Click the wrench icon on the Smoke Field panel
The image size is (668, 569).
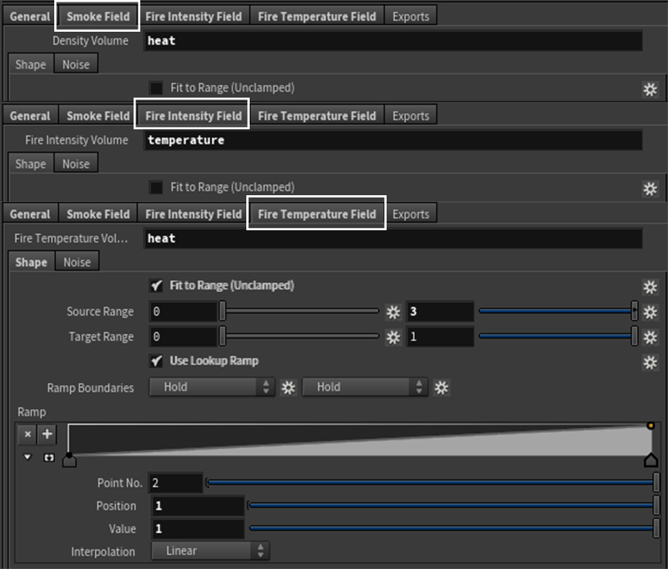[x=650, y=88]
